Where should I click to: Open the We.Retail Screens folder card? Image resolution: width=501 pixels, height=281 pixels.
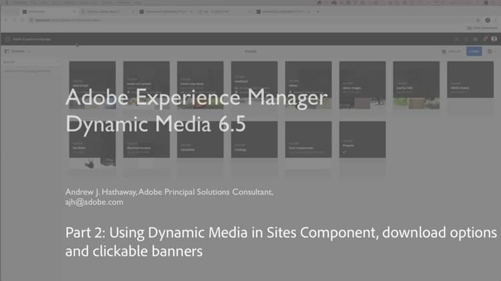click(146, 148)
